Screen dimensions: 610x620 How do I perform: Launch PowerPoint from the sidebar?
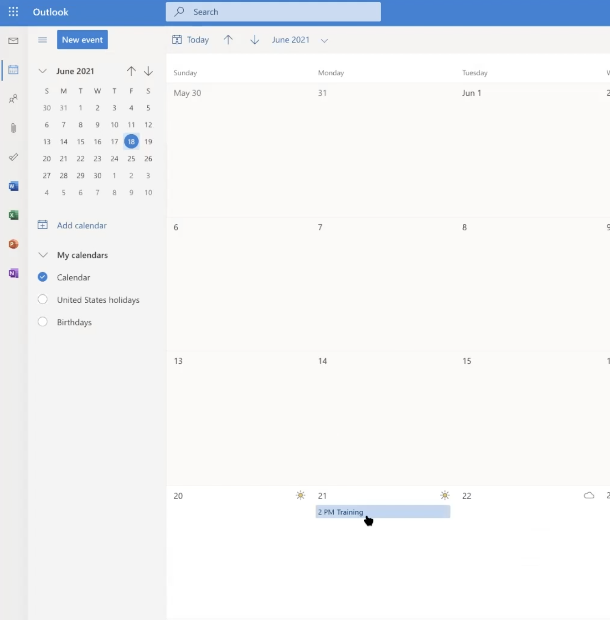(13, 244)
